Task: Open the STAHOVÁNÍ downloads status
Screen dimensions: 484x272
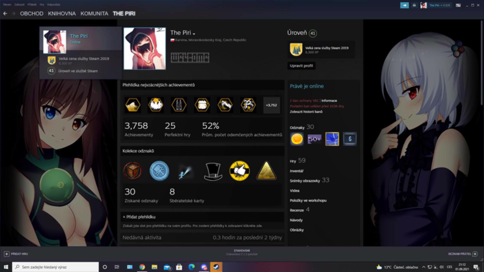Action: click(x=242, y=252)
